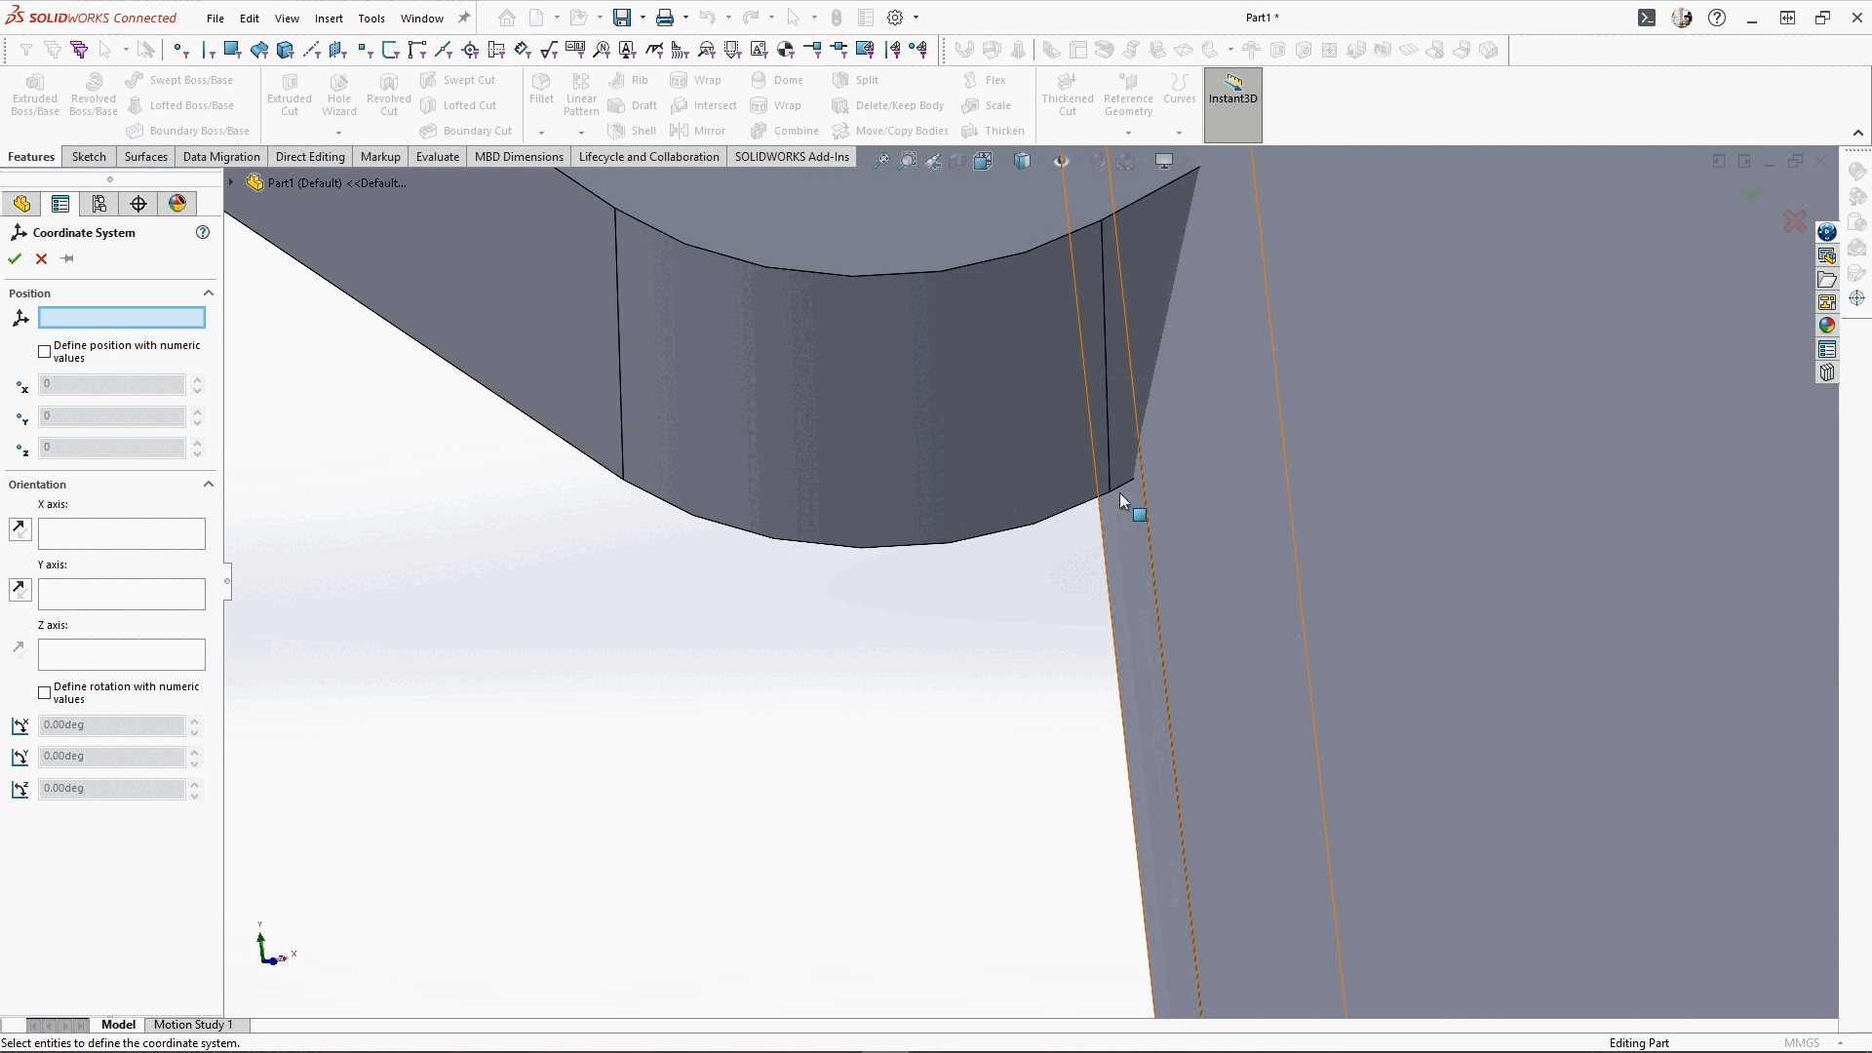Open the Insert menu
The width and height of the screenshot is (1872, 1053).
point(328,18)
